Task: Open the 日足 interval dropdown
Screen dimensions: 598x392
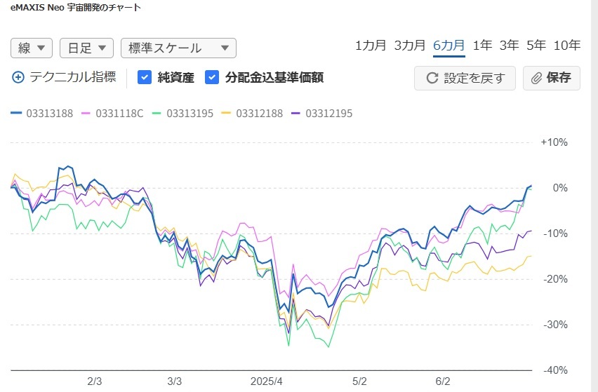Action: click(86, 48)
